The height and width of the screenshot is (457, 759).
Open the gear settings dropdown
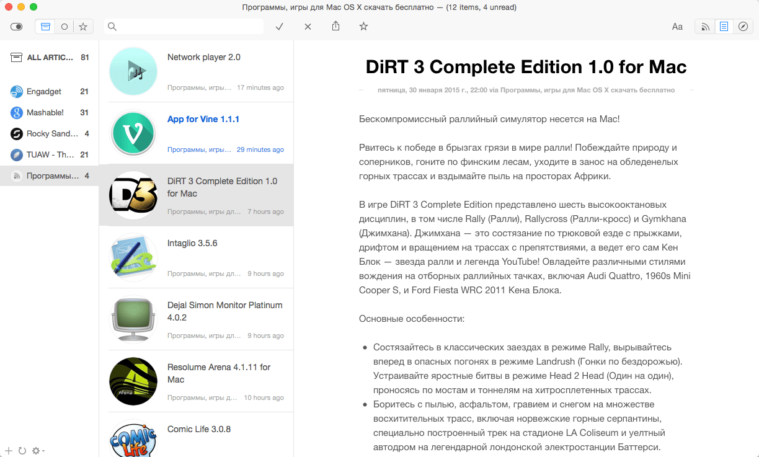[x=38, y=451]
